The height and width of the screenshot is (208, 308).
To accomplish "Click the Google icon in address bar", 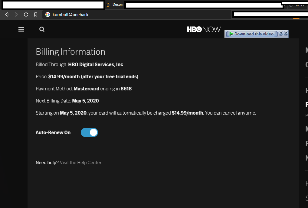I will tap(48, 15).
